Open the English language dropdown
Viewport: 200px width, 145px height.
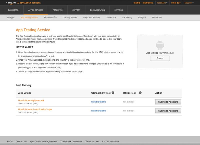189,3
